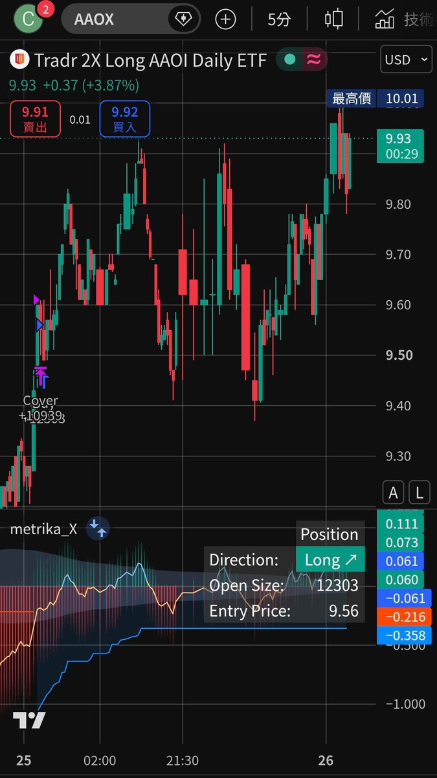Tap the metrika_X collapse arrows icon
437x778 pixels.
[x=98, y=528]
